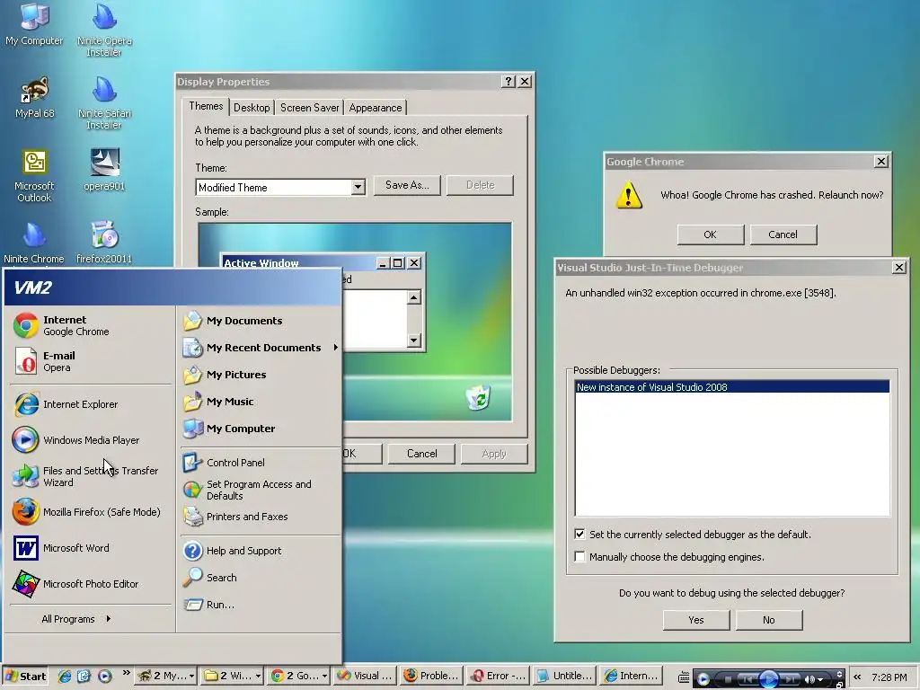Select the Themes tab
Screen dimensions: 920x690
pyautogui.click(x=206, y=106)
